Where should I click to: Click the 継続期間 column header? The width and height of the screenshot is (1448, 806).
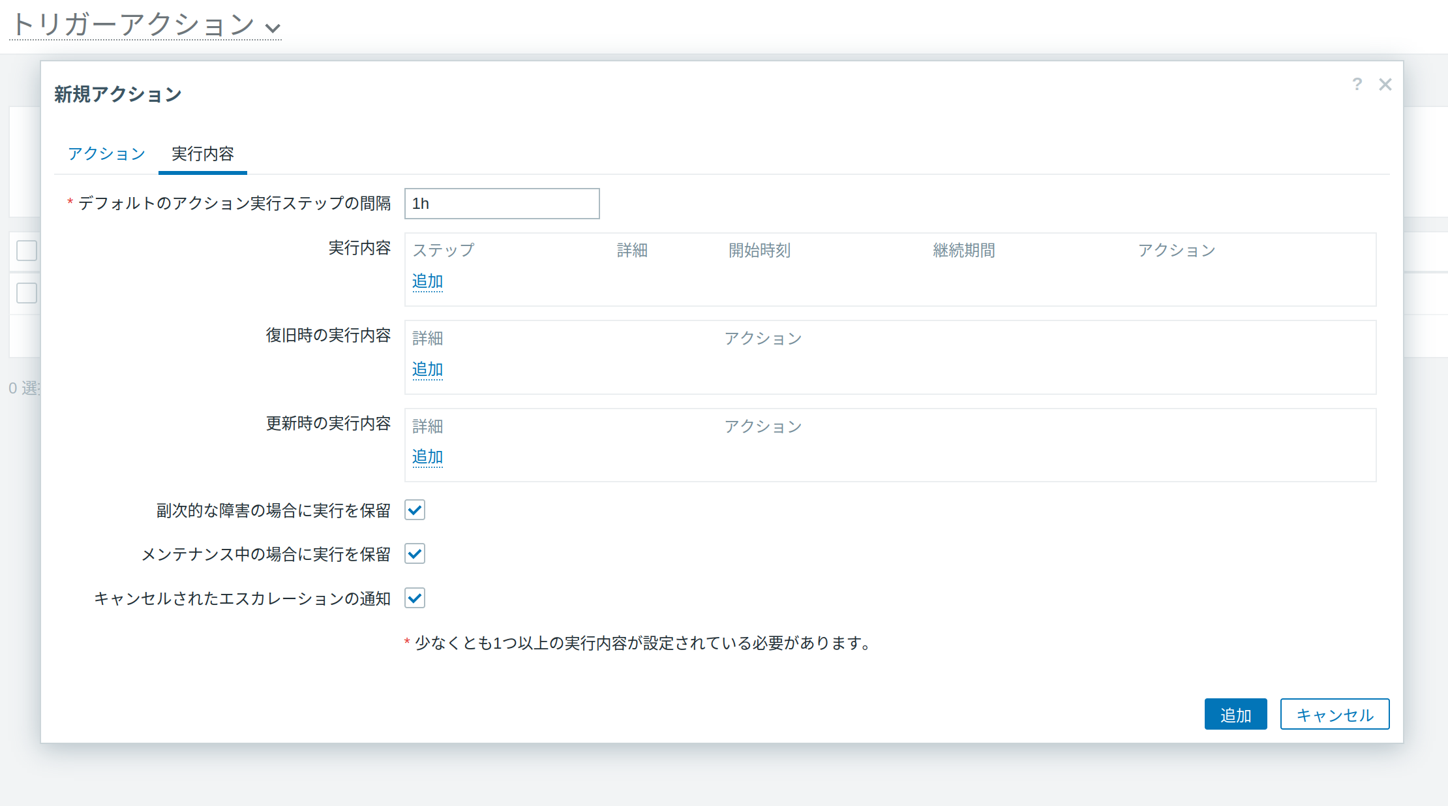click(x=964, y=251)
